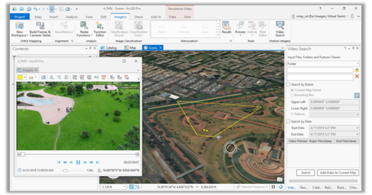Expand the footprint color swatch dropdown arrow
This screenshot has width=372, height=195.
click(x=25, y=77)
